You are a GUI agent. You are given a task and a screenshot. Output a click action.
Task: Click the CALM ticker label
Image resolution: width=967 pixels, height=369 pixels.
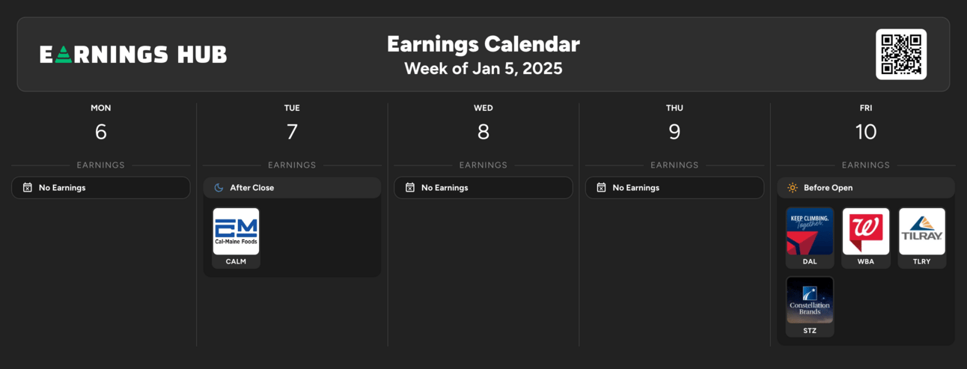click(x=236, y=262)
